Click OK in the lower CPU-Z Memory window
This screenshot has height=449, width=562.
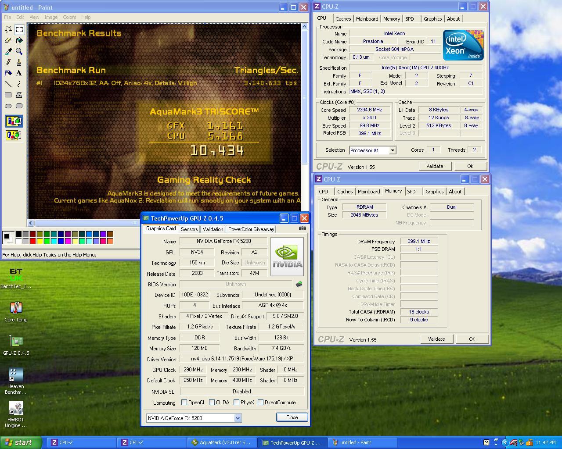click(x=472, y=339)
